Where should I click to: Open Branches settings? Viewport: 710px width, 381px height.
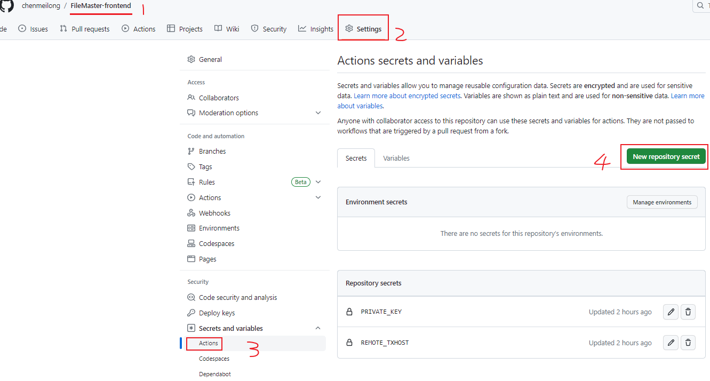tap(213, 151)
